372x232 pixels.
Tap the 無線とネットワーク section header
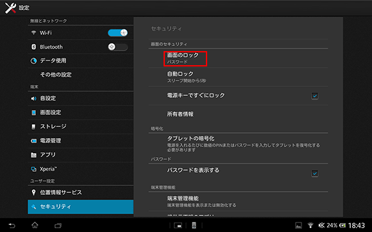tap(48, 21)
